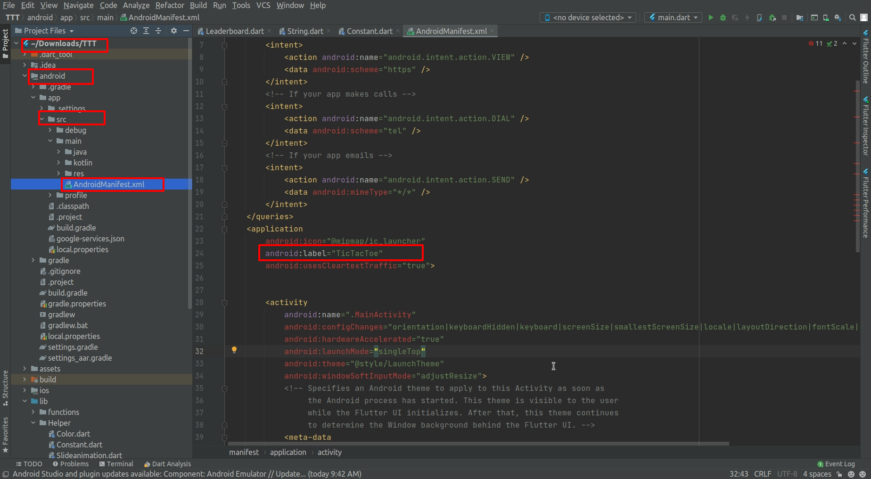Click the lightbulb quick-fix icon on line 32

[234, 350]
